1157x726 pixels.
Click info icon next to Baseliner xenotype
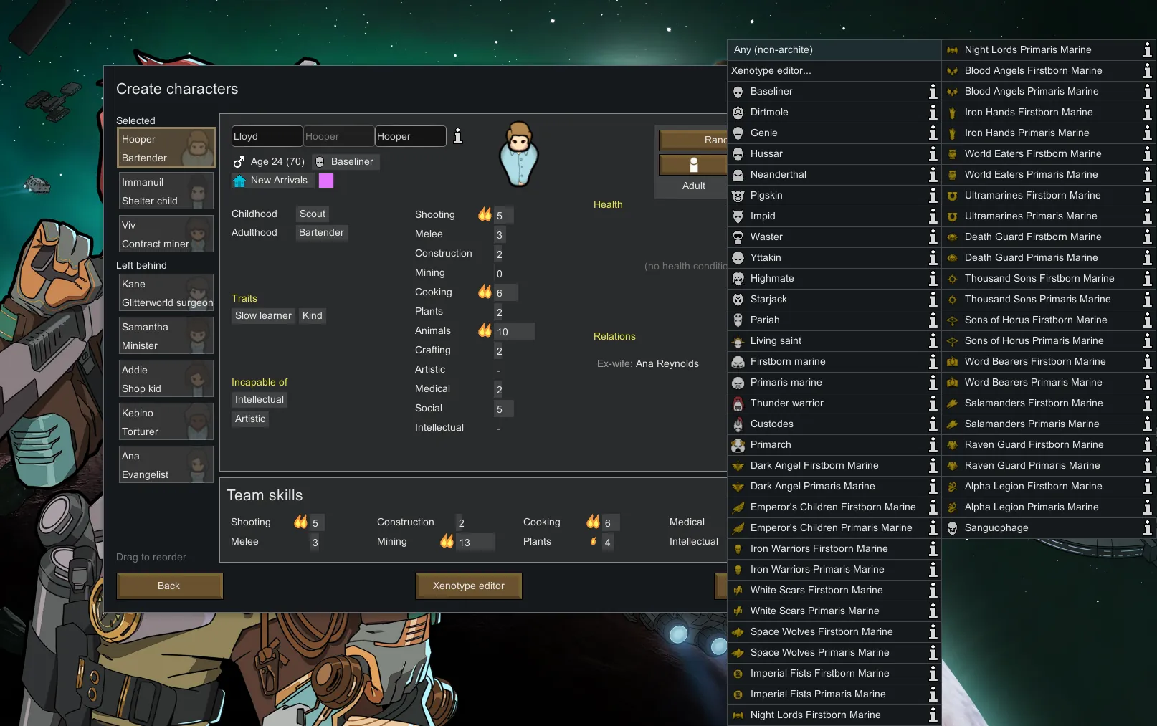coord(933,92)
